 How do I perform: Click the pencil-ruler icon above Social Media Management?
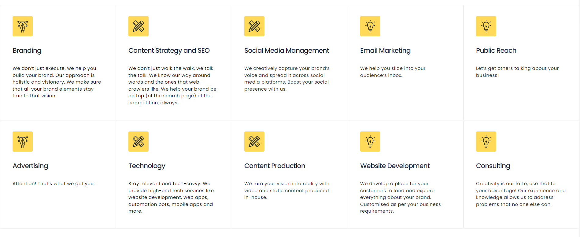tap(254, 26)
